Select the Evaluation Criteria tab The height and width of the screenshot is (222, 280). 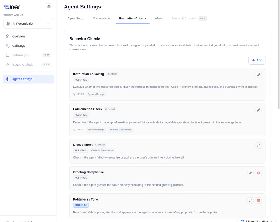(x=132, y=18)
